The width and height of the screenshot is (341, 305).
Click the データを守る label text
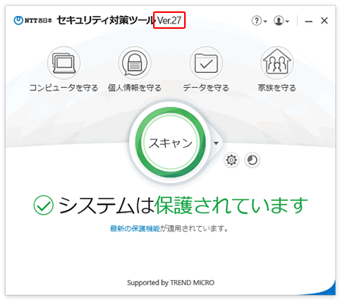pyautogui.click(x=206, y=88)
